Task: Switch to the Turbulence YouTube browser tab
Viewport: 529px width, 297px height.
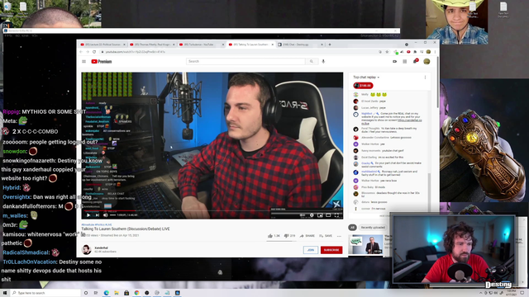Action: coord(201,45)
